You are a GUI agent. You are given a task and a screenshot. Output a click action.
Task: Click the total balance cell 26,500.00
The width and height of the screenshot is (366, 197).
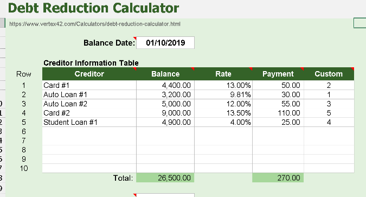coord(165,178)
